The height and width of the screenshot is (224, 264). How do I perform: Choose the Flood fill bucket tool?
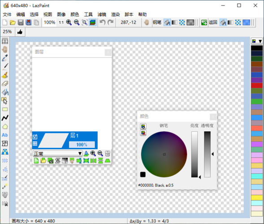coord(5,92)
